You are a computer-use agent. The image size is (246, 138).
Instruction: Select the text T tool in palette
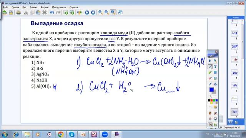click(215, 67)
